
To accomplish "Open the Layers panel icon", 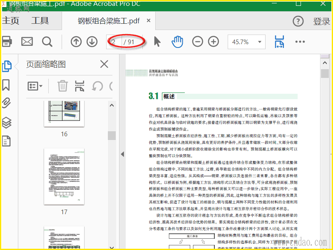I will tap(6, 122).
